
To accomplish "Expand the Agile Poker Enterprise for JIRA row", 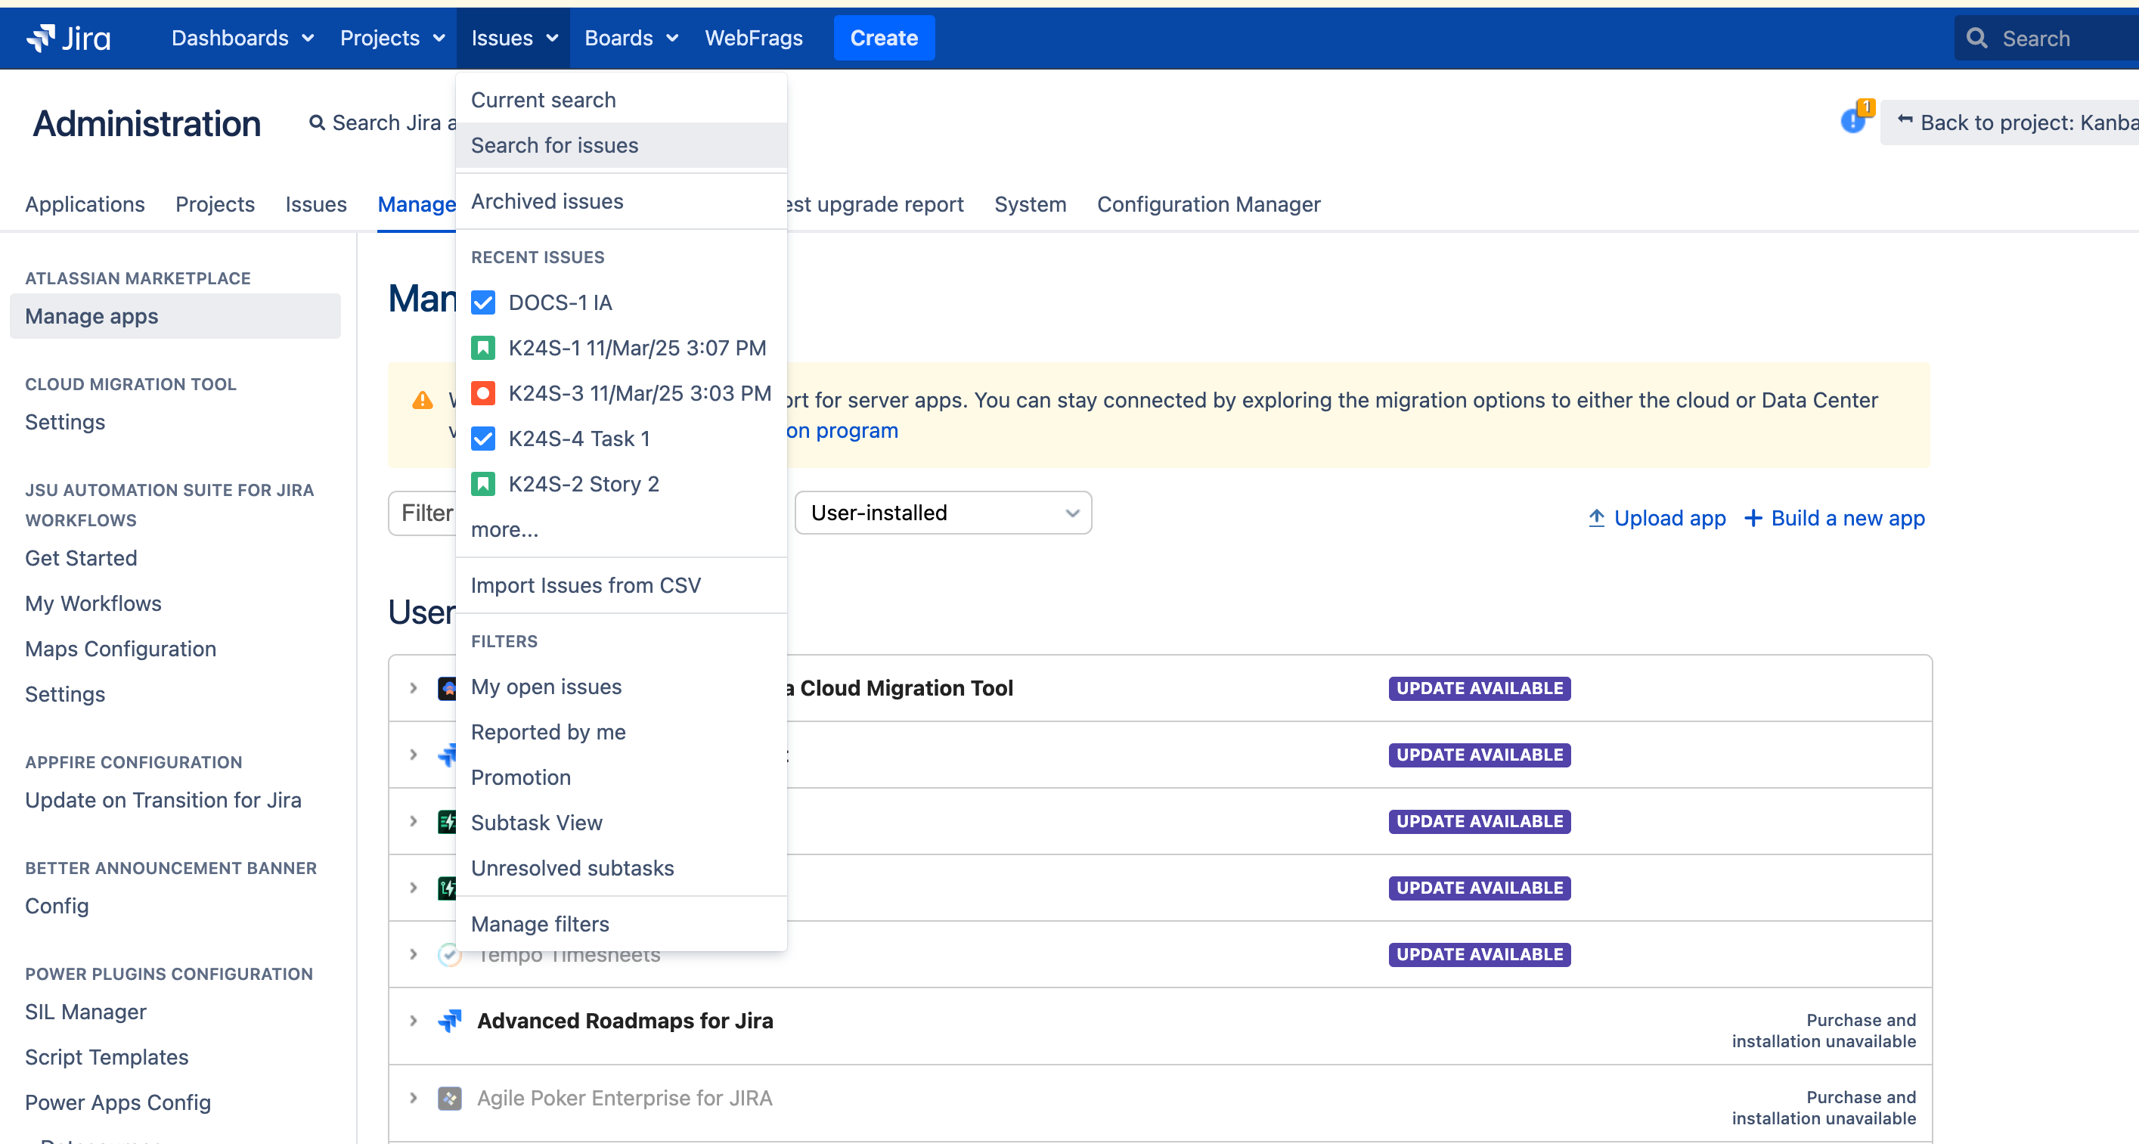I will [414, 1099].
